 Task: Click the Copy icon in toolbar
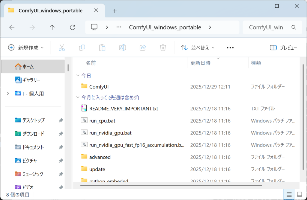tap(82, 48)
